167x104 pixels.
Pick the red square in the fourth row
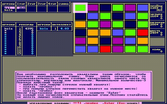pyautogui.click(x=143, y=33)
